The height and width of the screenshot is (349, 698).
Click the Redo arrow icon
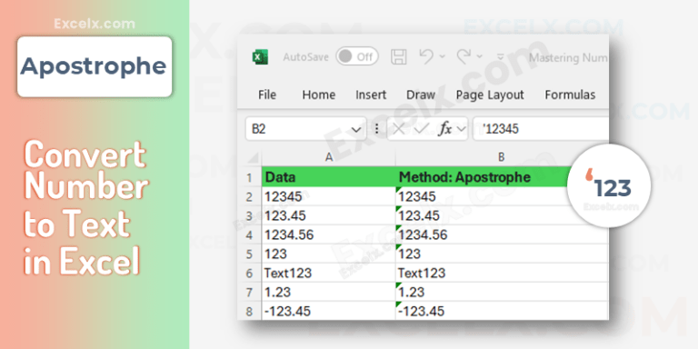pos(464,56)
